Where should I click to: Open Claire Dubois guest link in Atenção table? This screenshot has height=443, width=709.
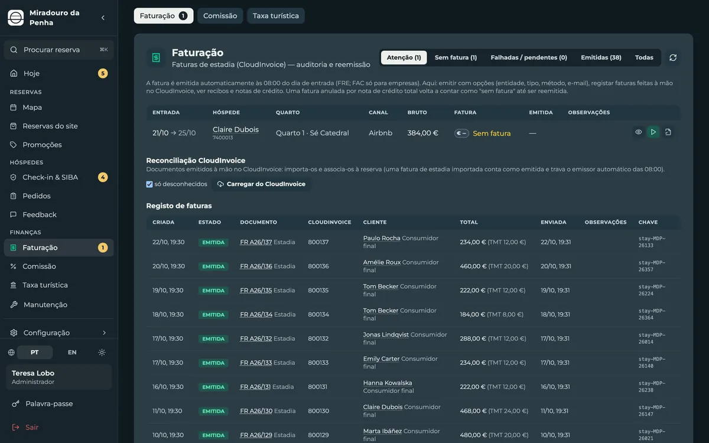coord(236,129)
